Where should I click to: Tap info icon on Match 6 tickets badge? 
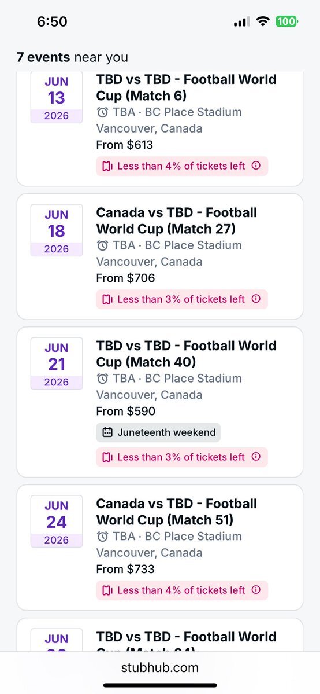coord(256,166)
